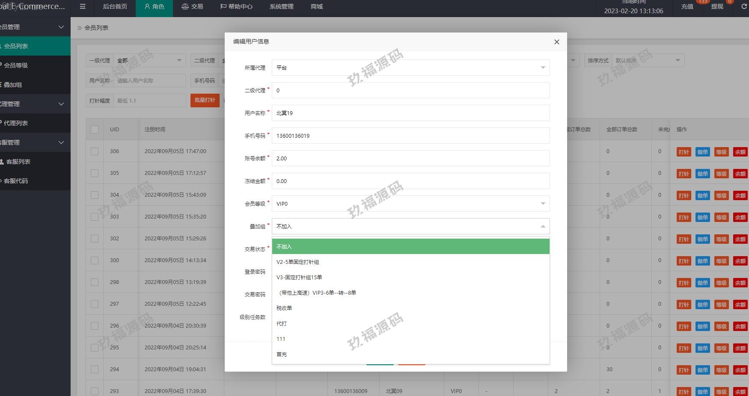Click the 批量打针 button
Screen dimensions: 749x396
pos(205,100)
